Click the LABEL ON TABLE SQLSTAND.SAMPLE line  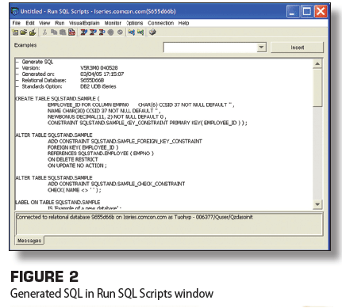(x=58, y=202)
